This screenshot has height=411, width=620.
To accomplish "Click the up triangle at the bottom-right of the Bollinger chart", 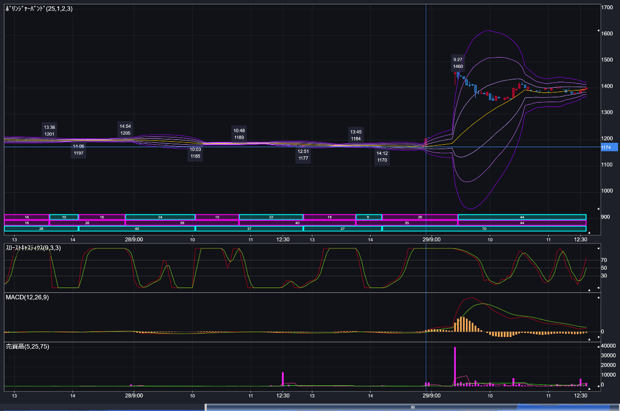I will click(589, 232).
